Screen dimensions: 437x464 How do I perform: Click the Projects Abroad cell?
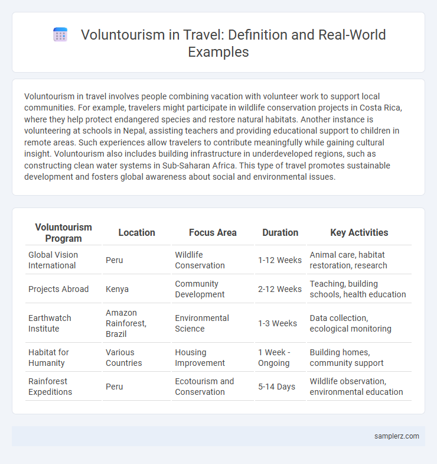click(x=63, y=289)
